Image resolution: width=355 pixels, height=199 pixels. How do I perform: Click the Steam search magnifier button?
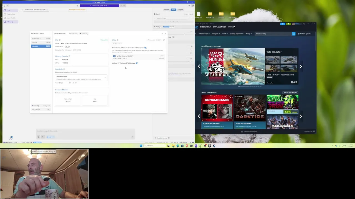pos(293,34)
